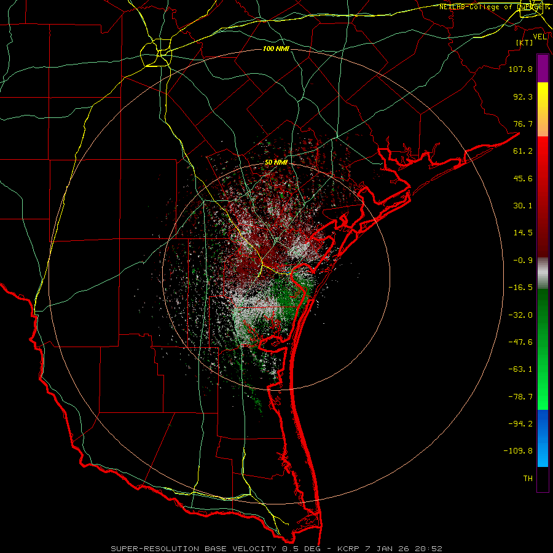Image resolution: width=553 pixels, height=553 pixels.
Task: Pick the gray near-zero segment of the scale
Action: [543, 273]
